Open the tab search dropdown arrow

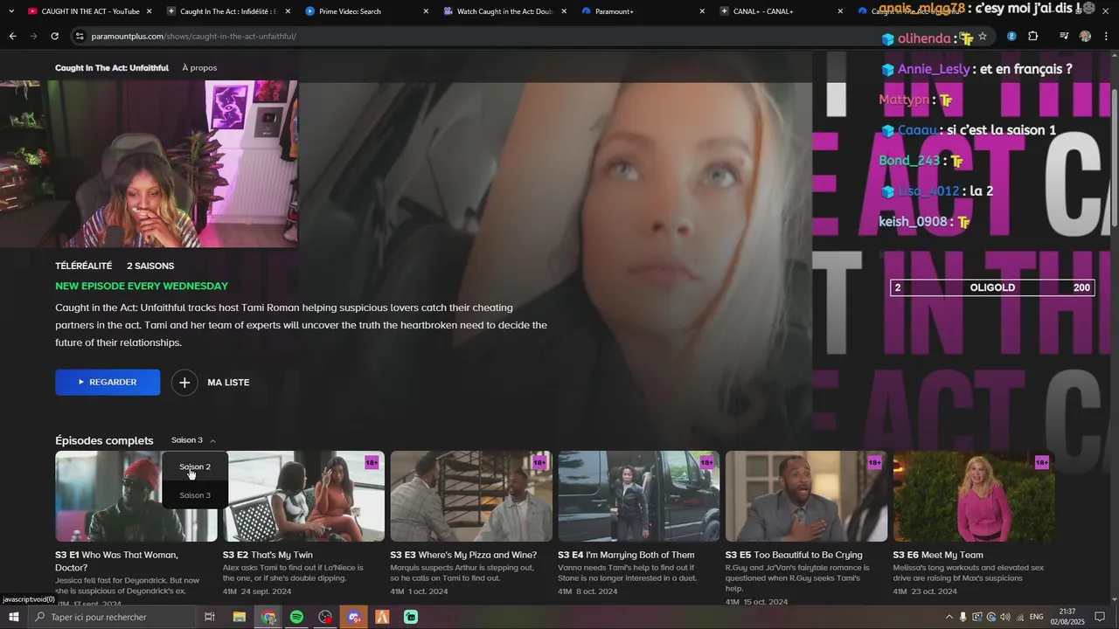click(x=11, y=11)
